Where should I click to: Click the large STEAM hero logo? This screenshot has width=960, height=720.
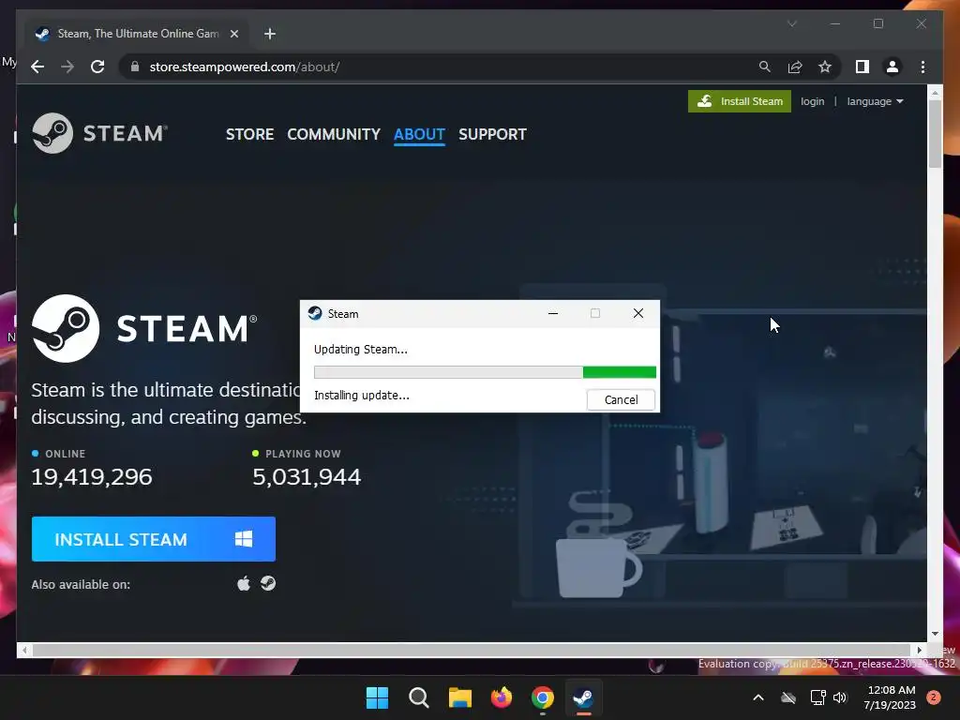pyautogui.click(x=144, y=329)
